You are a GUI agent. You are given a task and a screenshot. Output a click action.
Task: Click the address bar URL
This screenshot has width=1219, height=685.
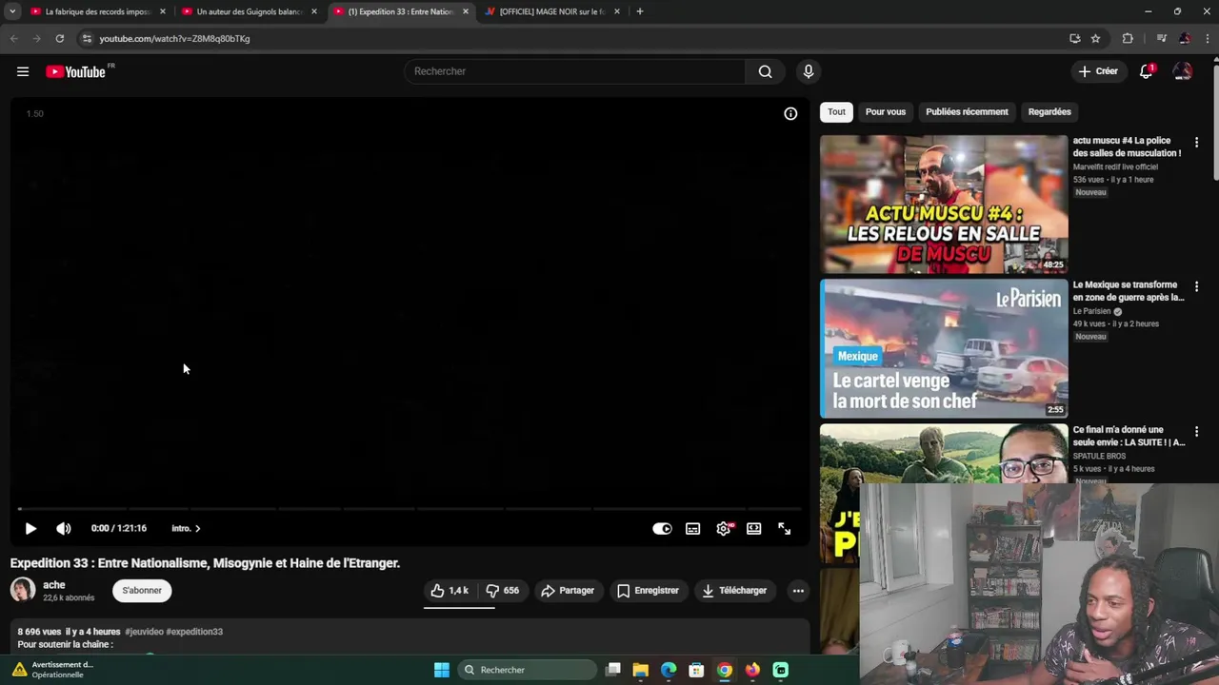click(x=174, y=39)
